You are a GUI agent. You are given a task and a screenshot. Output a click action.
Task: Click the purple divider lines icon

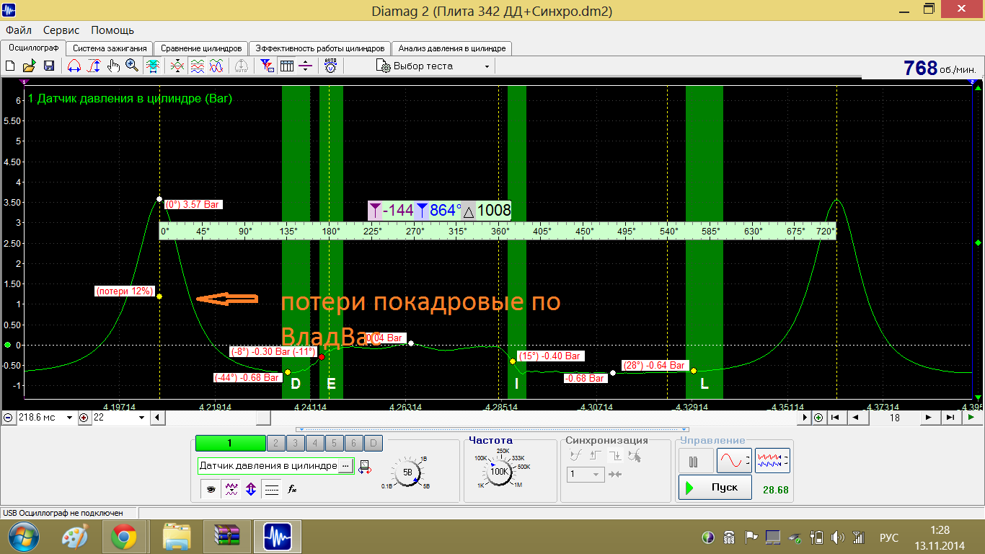306,66
